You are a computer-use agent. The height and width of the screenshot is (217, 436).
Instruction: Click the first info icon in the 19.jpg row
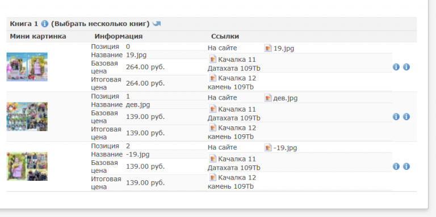[x=396, y=67]
